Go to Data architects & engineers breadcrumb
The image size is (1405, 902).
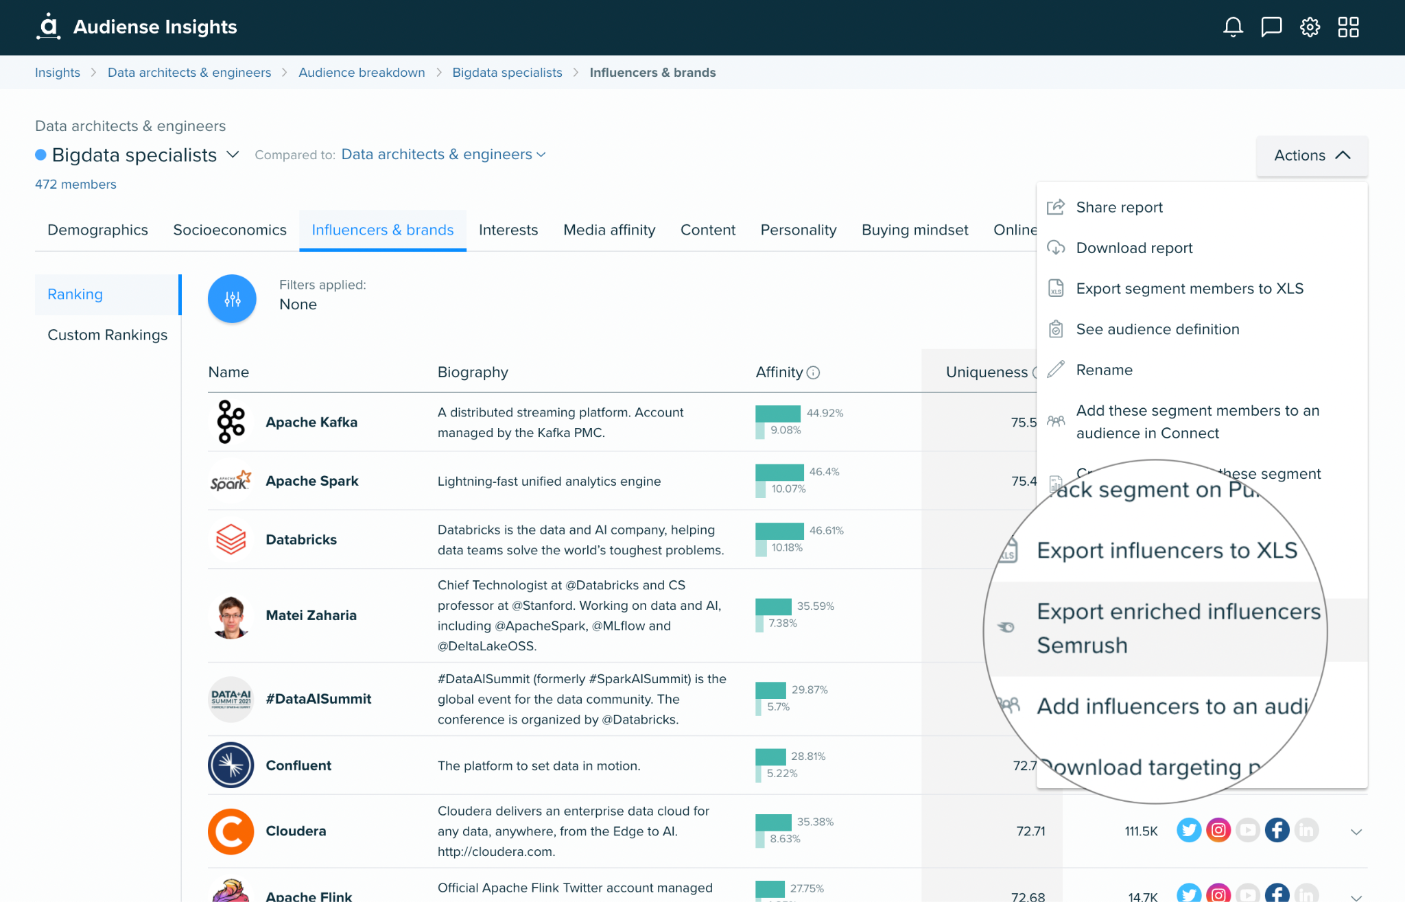189,73
